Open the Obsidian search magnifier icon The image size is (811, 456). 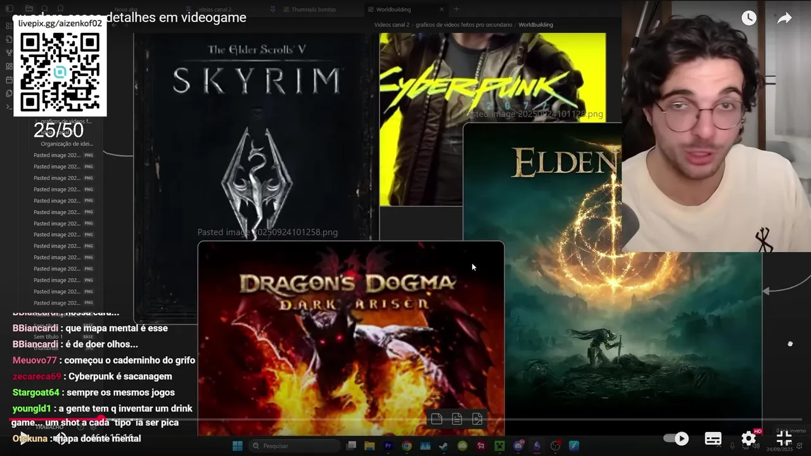[44, 9]
